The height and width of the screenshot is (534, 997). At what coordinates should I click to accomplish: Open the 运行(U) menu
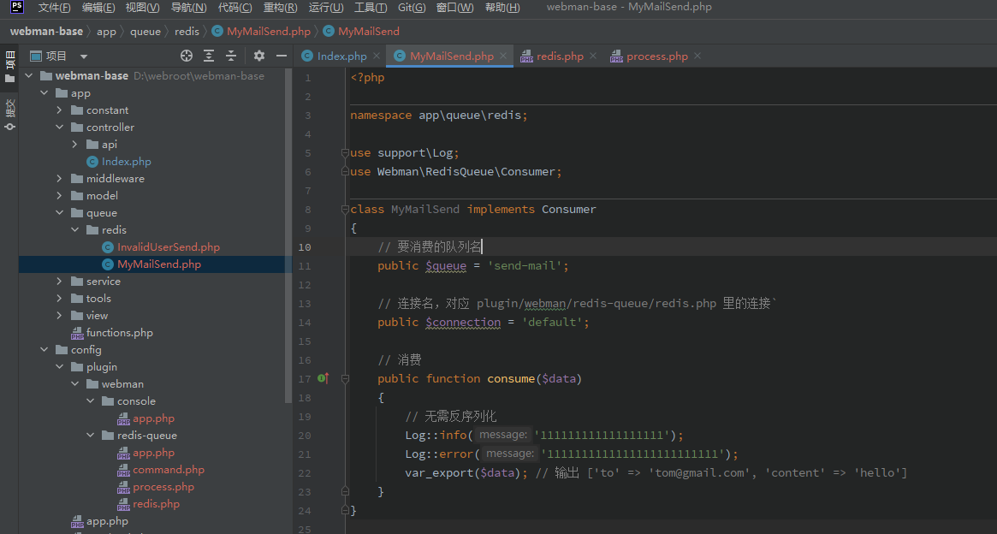pos(325,7)
